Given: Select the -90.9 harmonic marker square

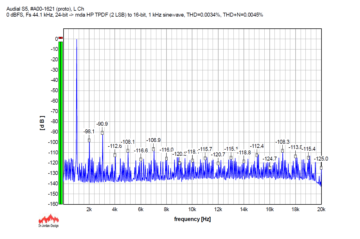Looking at the screenshot, I should [x=102, y=133].
